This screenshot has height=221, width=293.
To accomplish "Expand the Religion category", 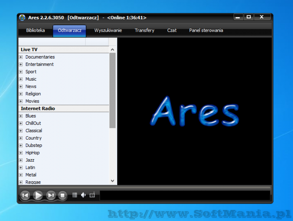I will 21,94.
